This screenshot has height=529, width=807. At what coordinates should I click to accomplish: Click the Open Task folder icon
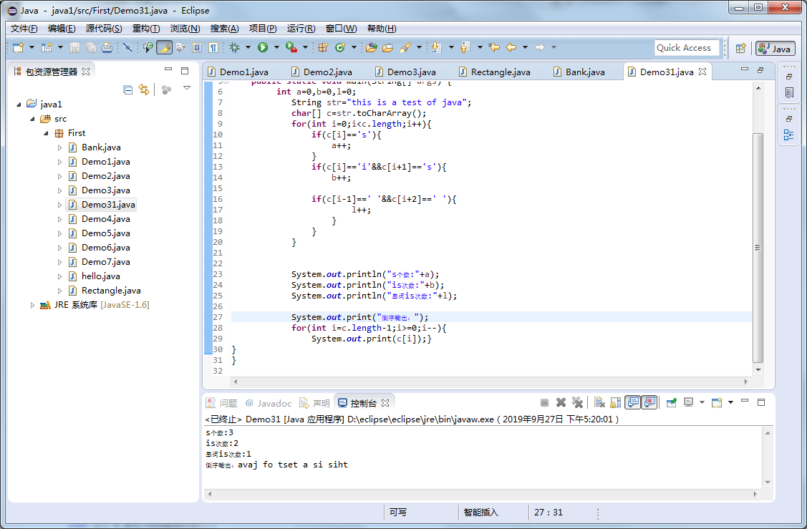tap(387, 48)
